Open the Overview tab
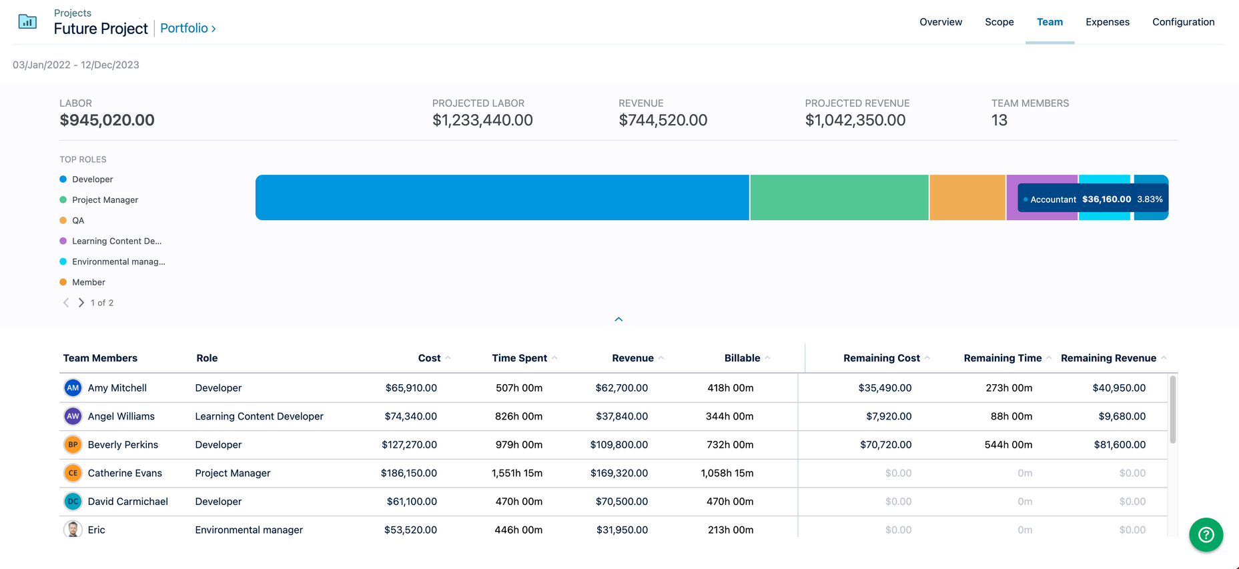The image size is (1239, 569). click(940, 22)
